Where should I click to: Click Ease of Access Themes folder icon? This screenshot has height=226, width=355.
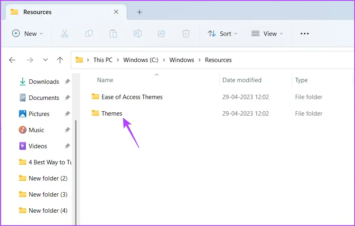[95, 97]
